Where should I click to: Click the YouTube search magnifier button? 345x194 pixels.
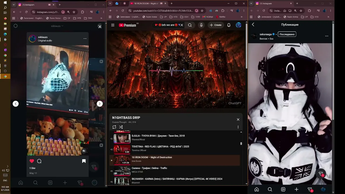point(190,25)
